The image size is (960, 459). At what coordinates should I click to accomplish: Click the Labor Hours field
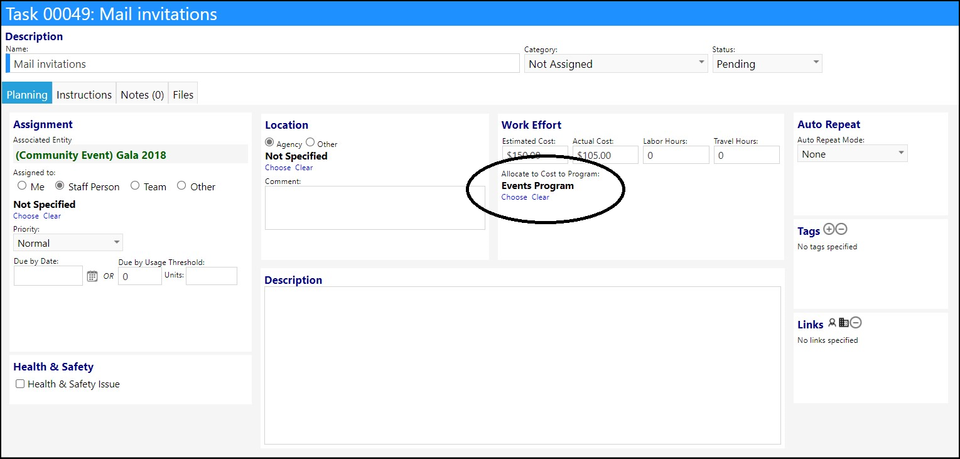(676, 155)
